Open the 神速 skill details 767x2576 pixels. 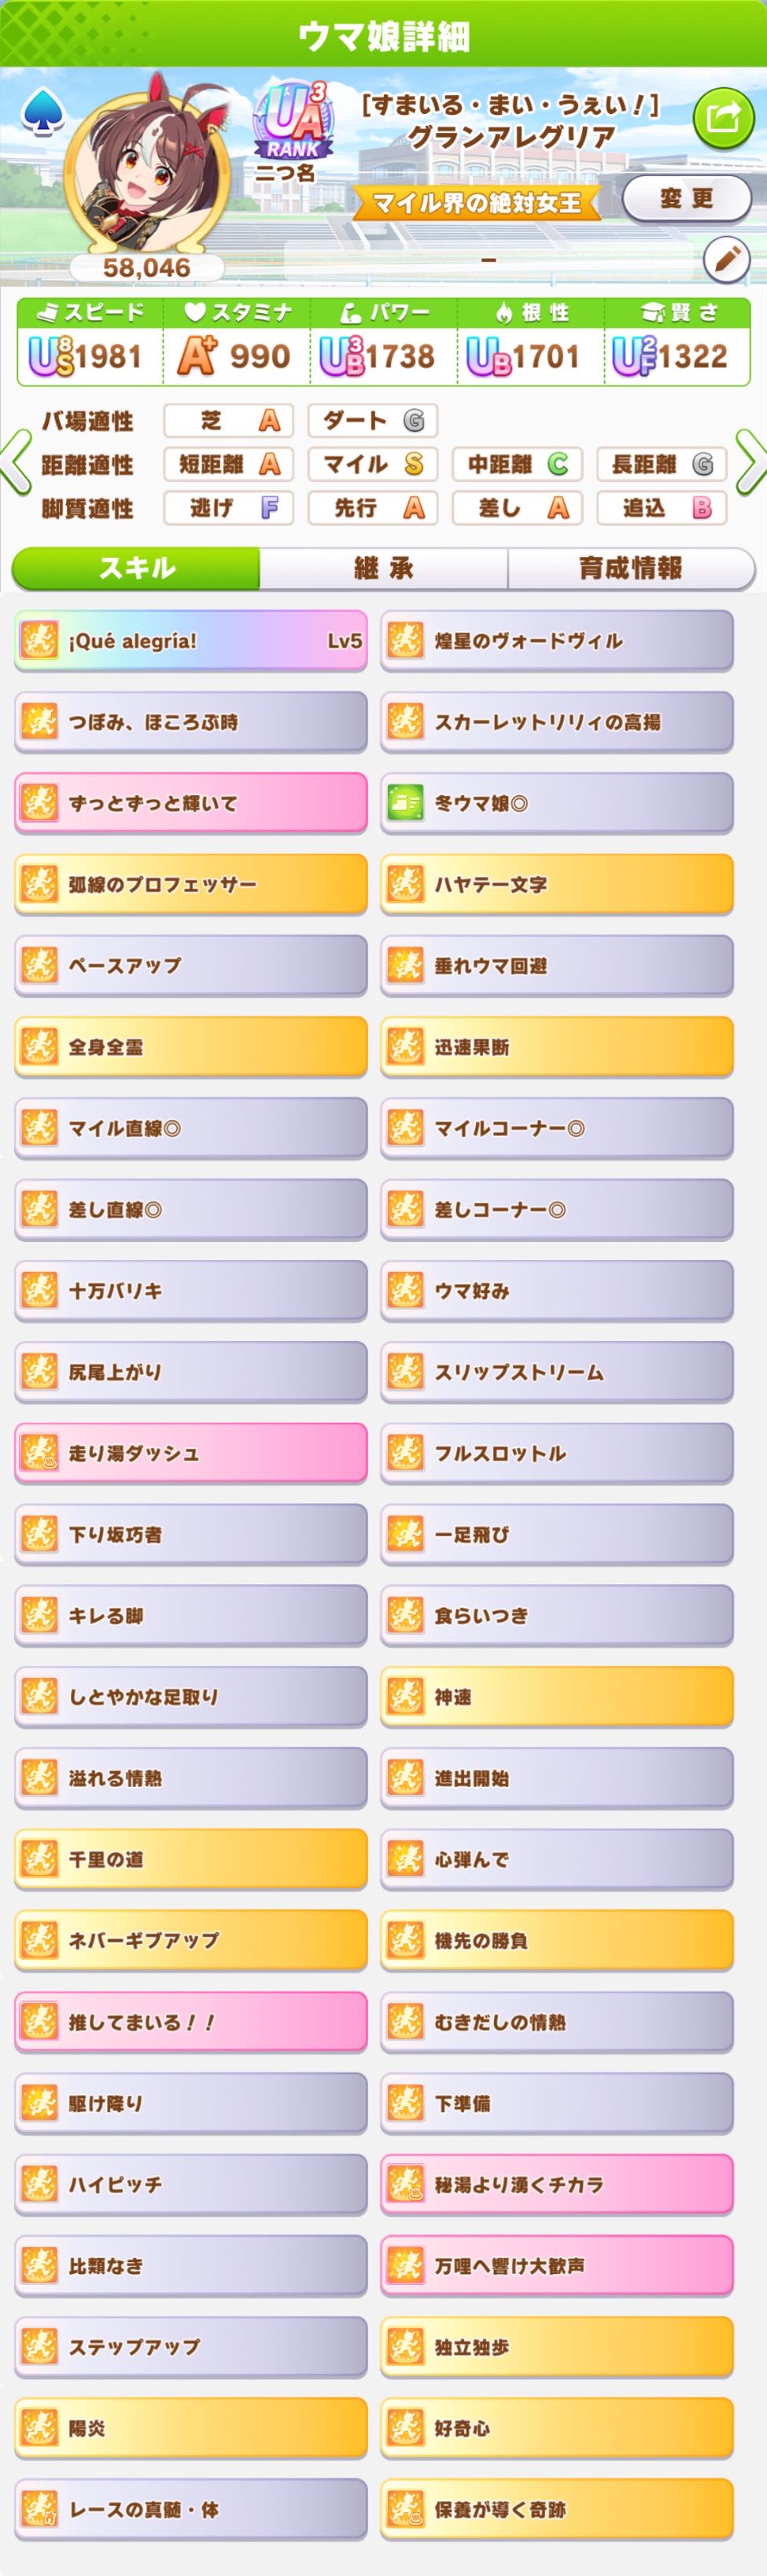[x=556, y=1696]
